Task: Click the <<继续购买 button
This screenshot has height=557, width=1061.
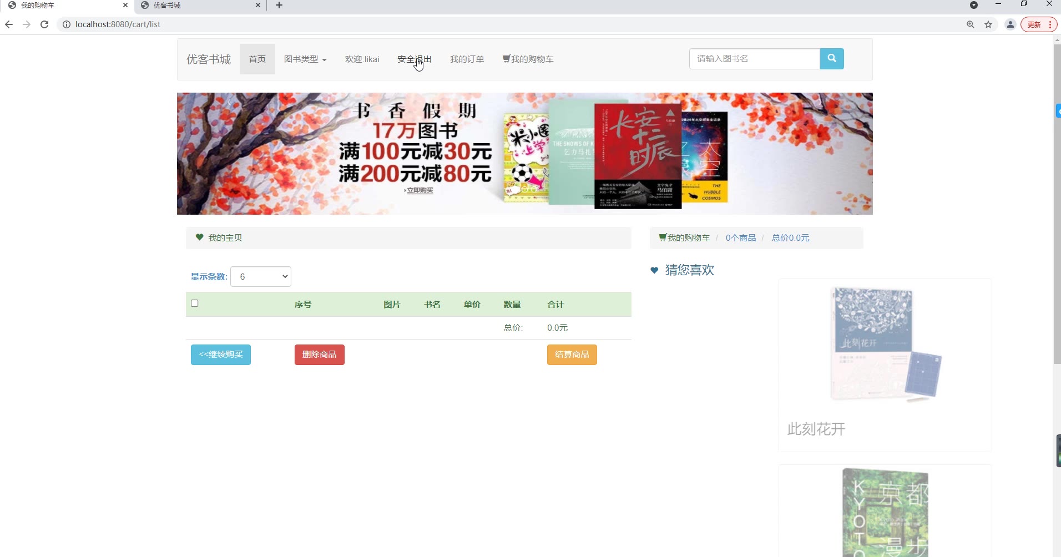Action: point(221,355)
